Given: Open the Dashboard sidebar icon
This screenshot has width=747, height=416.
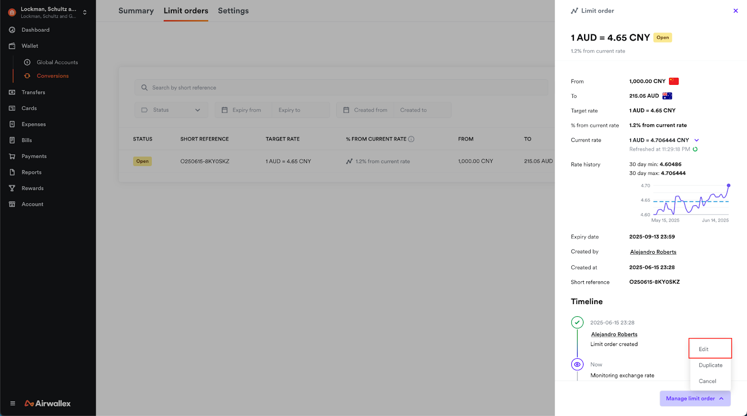Looking at the screenshot, I should point(12,30).
